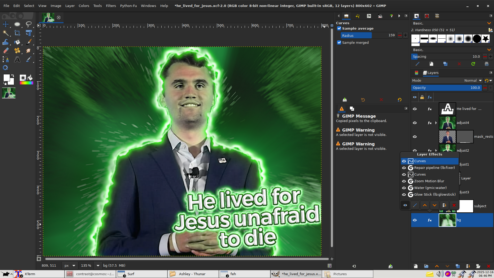Image resolution: width=494 pixels, height=278 pixels.
Task: Open the Filters menu
Action: click(x=111, y=6)
